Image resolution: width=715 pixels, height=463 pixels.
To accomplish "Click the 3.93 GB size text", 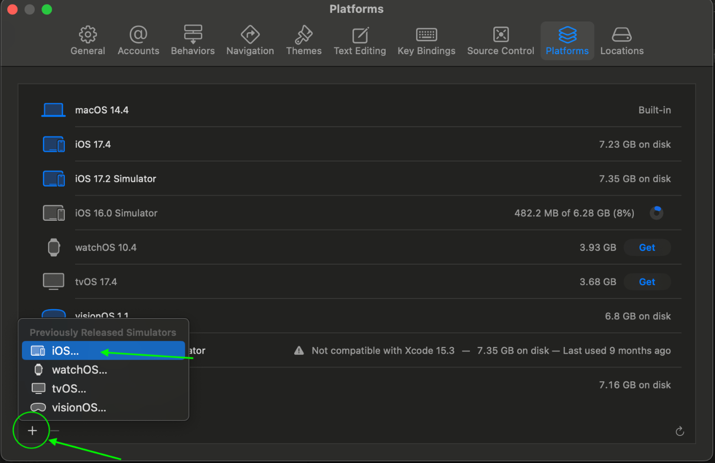I will pyautogui.click(x=598, y=247).
